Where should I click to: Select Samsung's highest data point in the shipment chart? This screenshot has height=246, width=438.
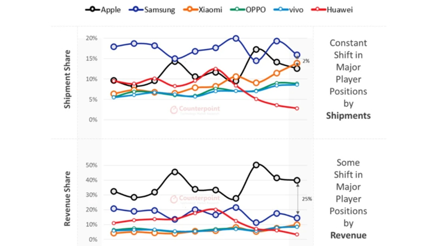pyautogui.click(x=235, y=38)
